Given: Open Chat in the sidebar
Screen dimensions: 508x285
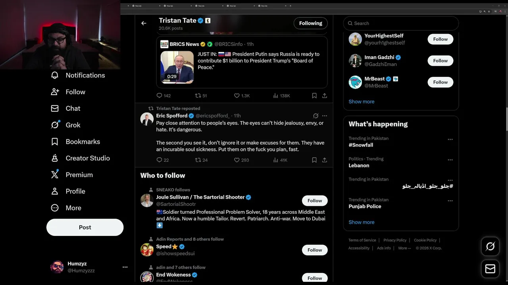Looking at the screenshot, I should (x=65, y=108).
